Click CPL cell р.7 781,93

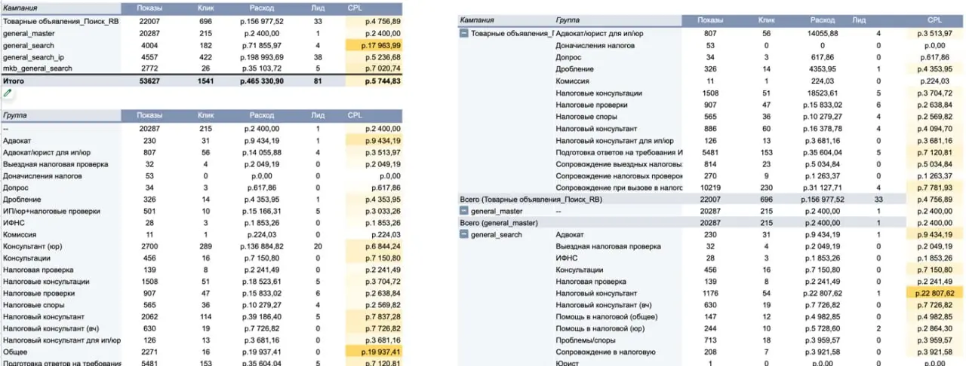click(x=936, y=187)
